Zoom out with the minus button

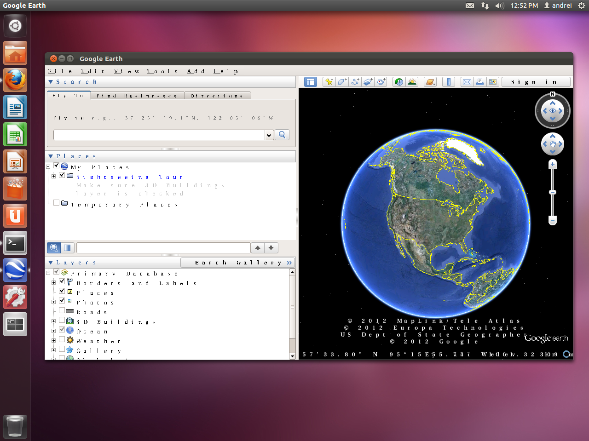(x=553, y=220)
